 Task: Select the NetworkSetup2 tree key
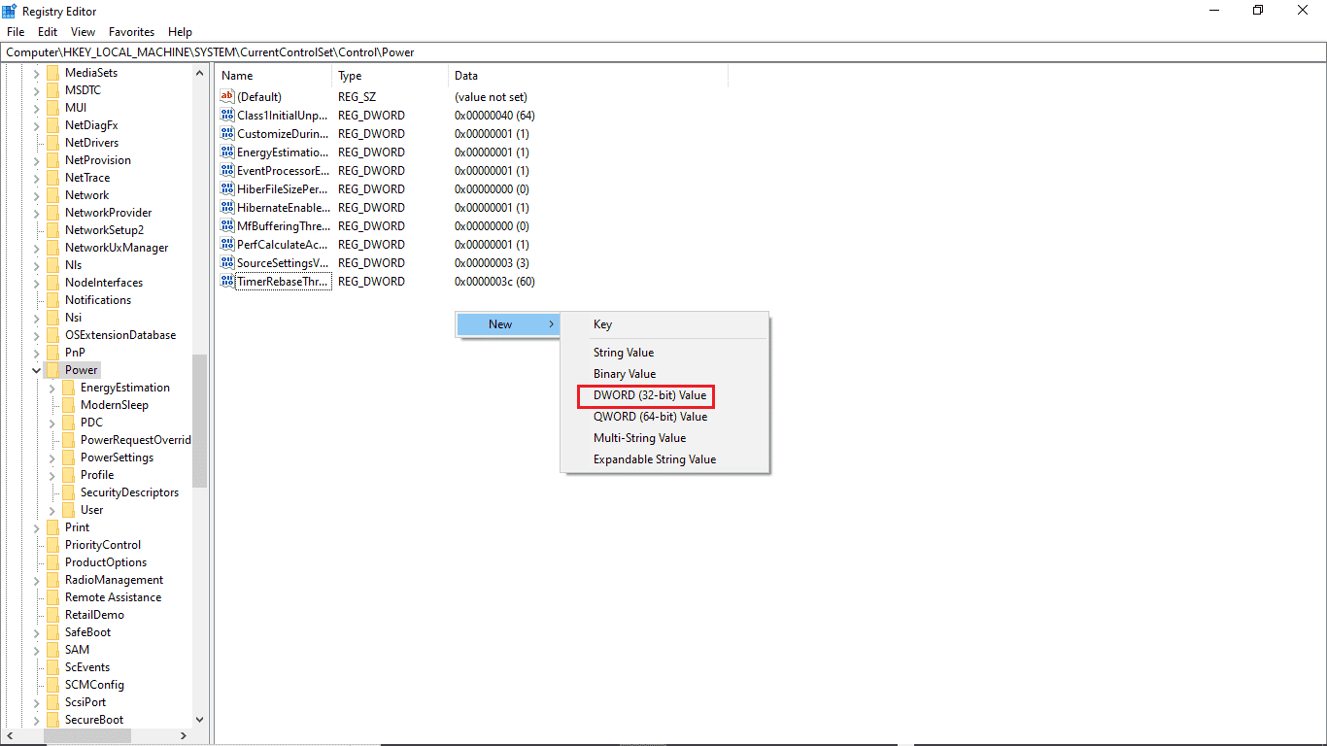pyautogui.click(x=104, y=230)
